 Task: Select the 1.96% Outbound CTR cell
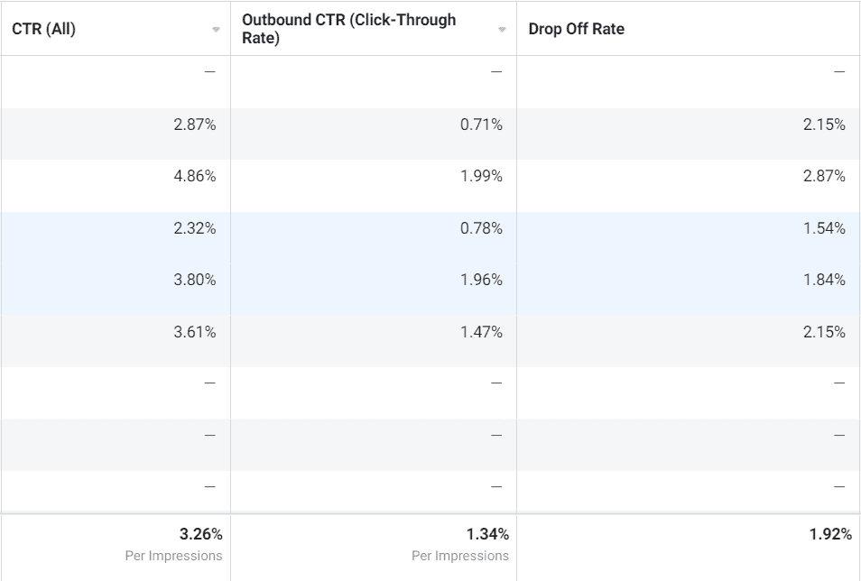(481, 280)
